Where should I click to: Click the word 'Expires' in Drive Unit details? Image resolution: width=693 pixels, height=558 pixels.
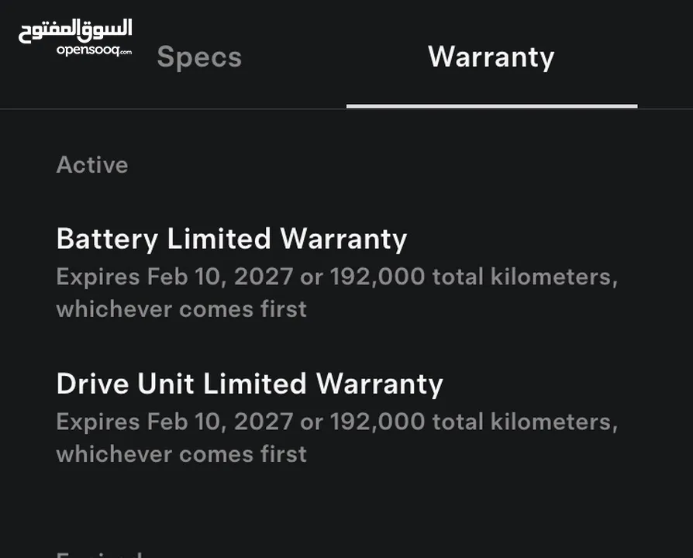pyautogui.click(x=98, y=423)
